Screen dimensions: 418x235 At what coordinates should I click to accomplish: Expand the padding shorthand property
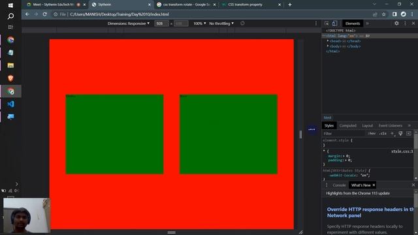coord(346,160)
